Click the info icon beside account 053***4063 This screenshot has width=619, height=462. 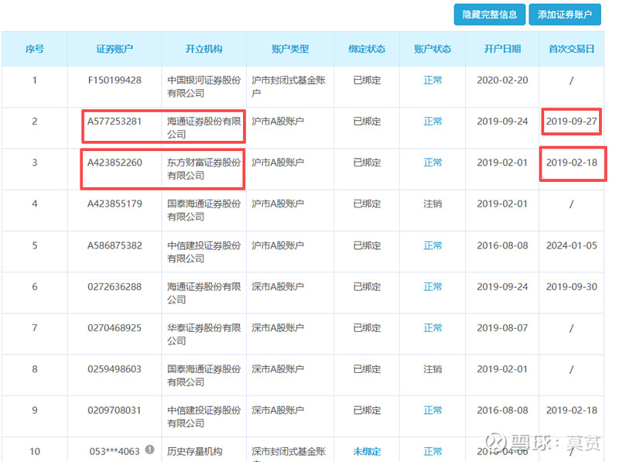click(x=149, y=450)
